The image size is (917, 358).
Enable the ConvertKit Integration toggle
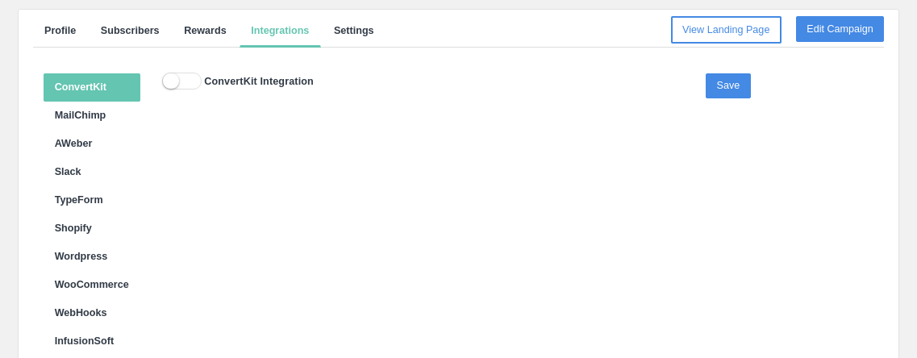181,81
